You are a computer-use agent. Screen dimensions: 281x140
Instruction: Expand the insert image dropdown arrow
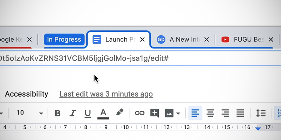[x=178, y=113]
